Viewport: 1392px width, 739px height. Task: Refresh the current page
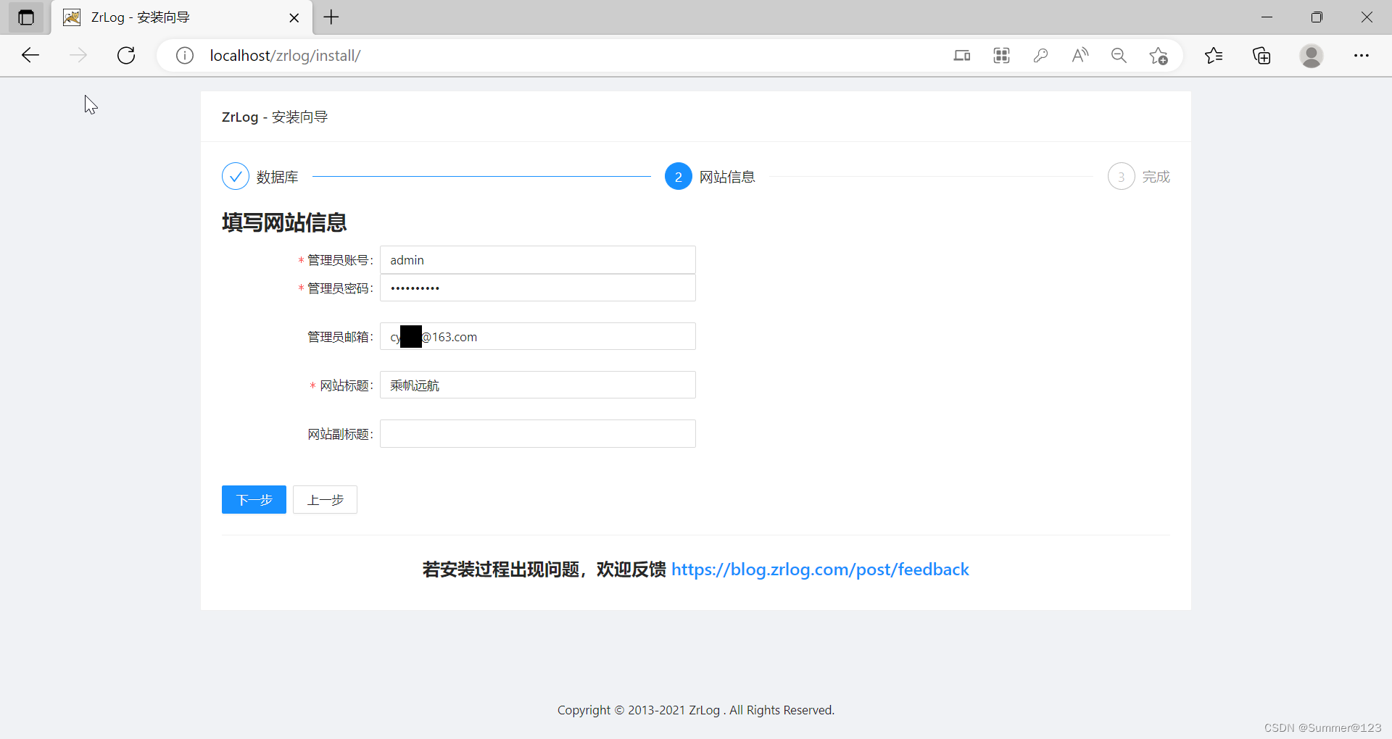(126, 55)
